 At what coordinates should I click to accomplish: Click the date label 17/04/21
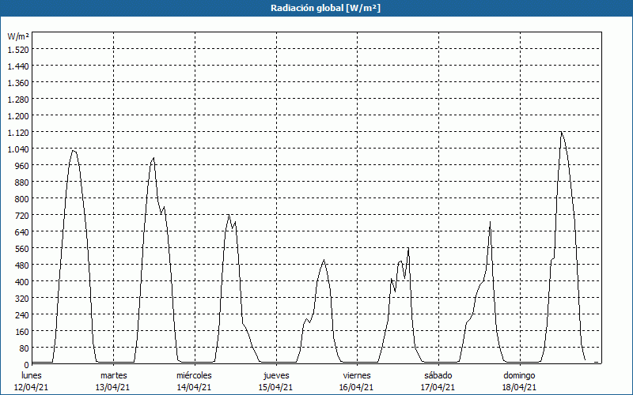click(438, 387)
